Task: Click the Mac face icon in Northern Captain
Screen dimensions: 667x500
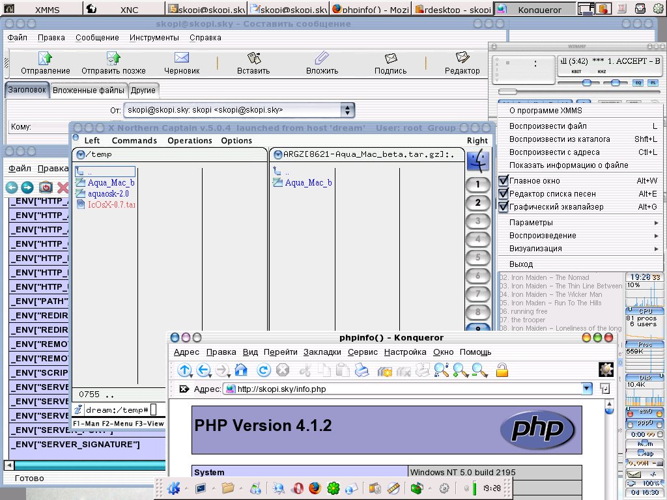Action: pyautogui.click(x=478, y=161)
